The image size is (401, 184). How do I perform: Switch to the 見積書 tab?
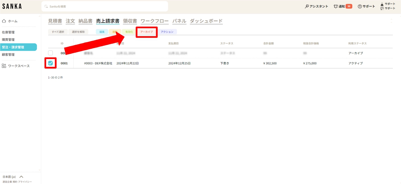coord(55,21)
